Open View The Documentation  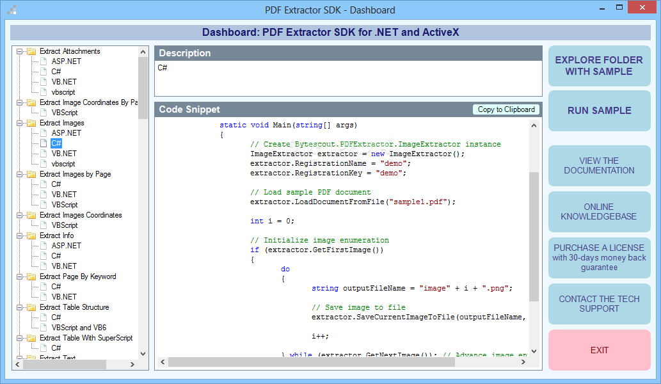(x=599, y=166)
